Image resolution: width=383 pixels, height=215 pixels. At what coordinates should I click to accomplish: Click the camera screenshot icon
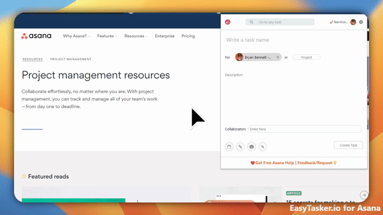coord(251,146)
